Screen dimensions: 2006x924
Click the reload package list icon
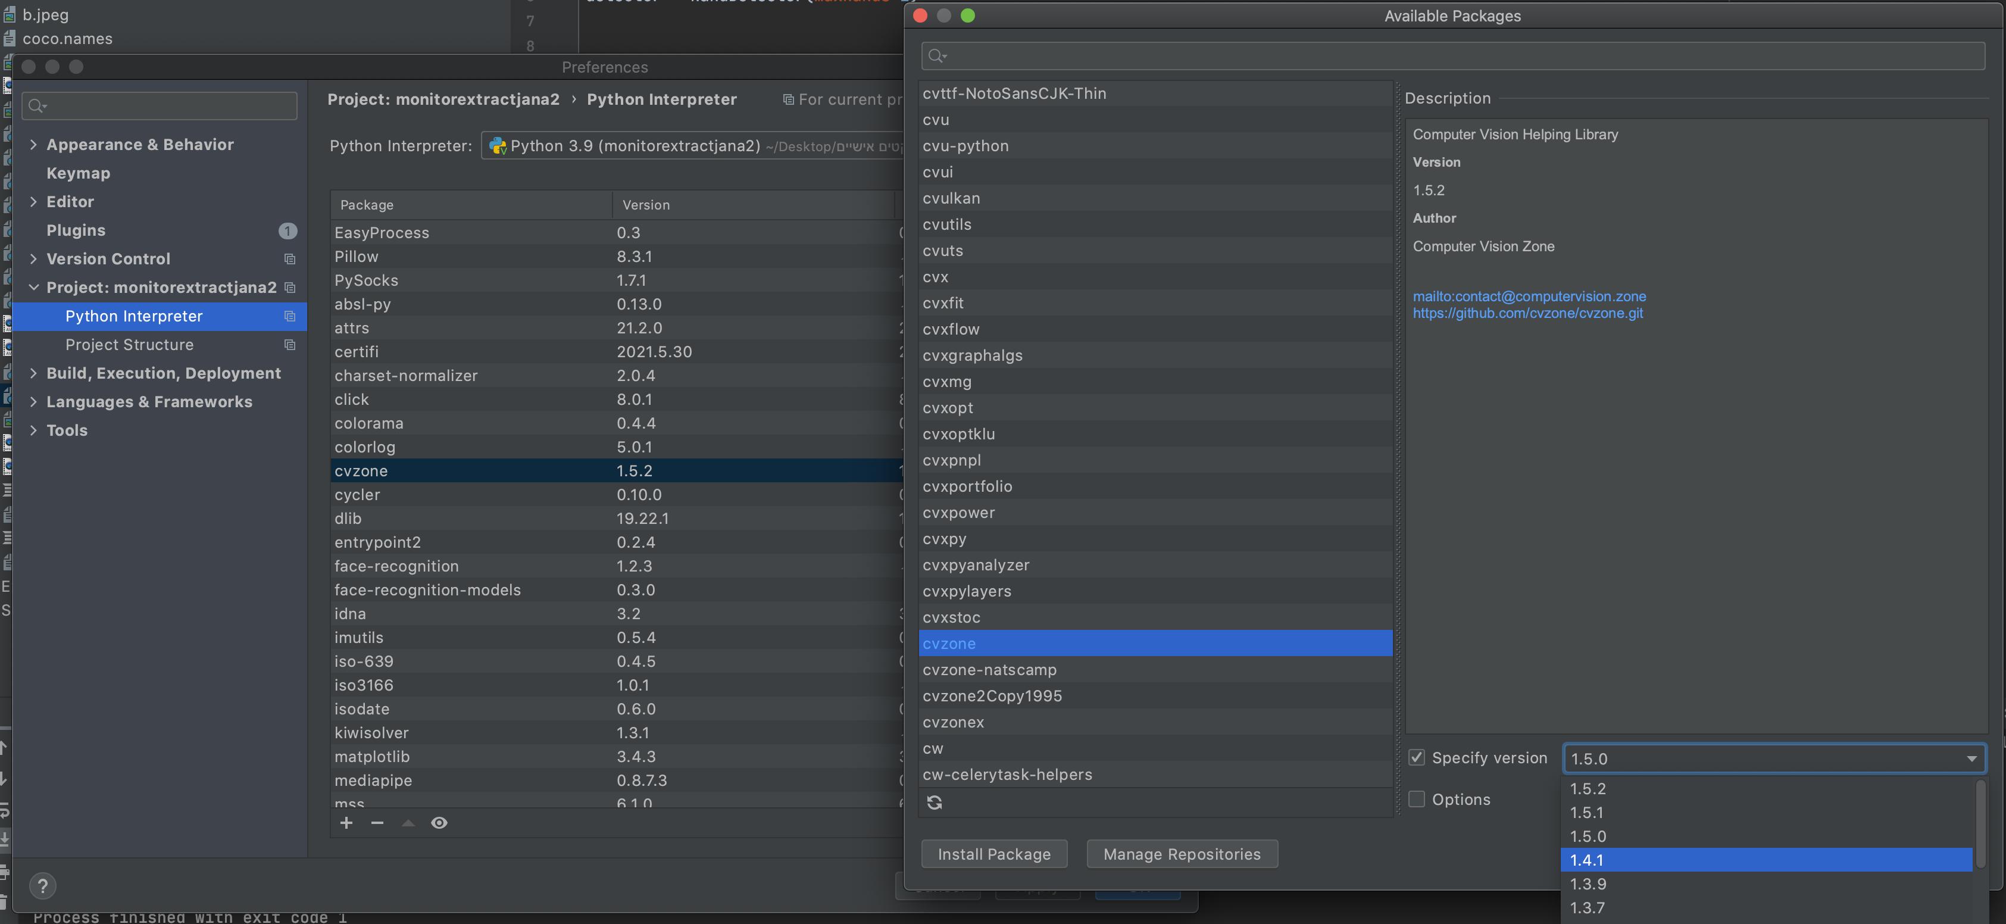(x=935, y=803)
